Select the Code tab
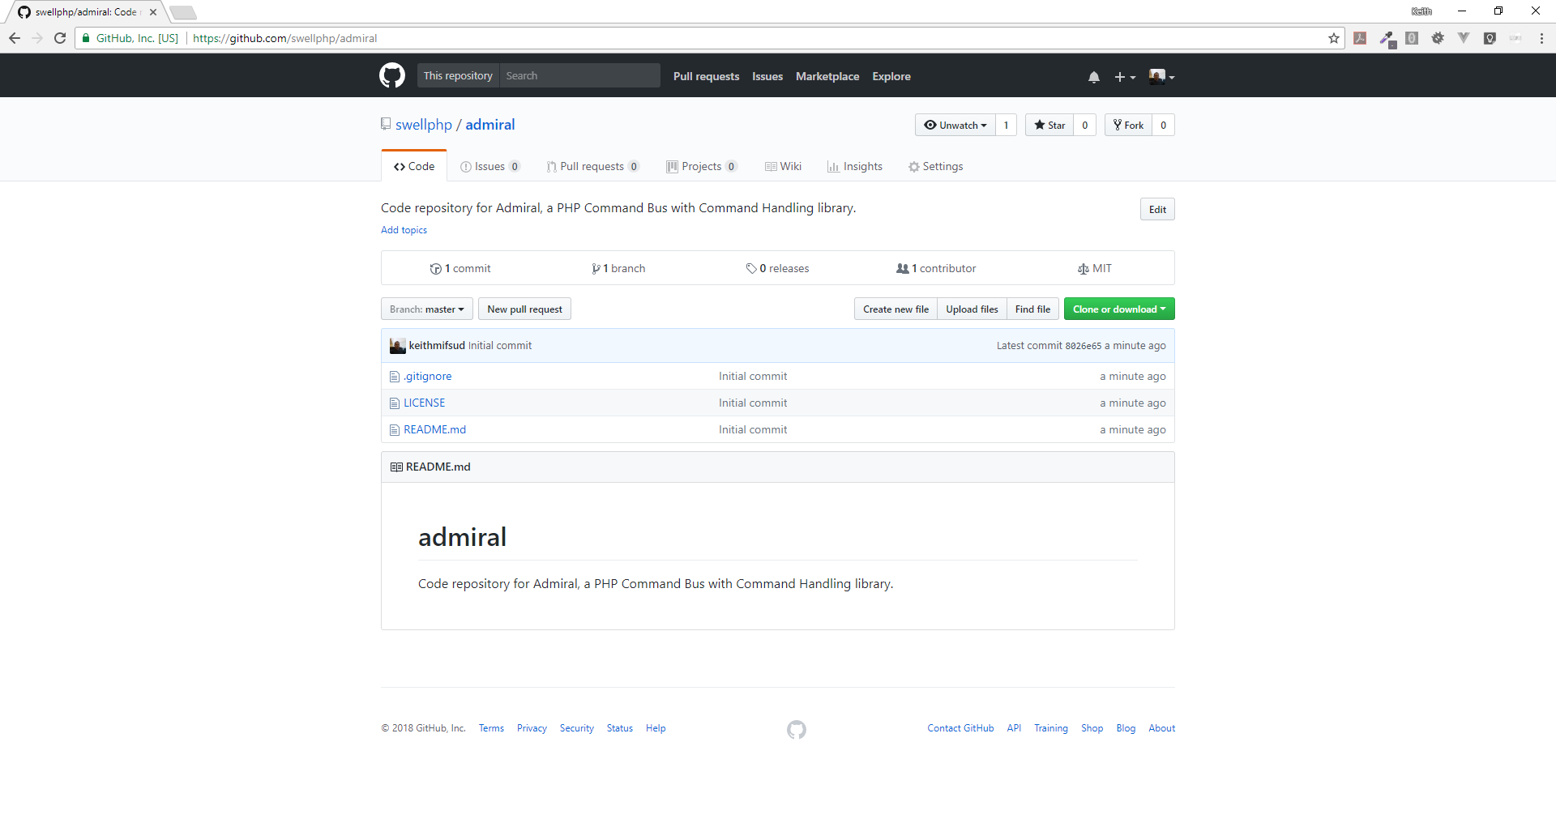Viewport: 1556px width, 840px height. [x=414, y=166]
